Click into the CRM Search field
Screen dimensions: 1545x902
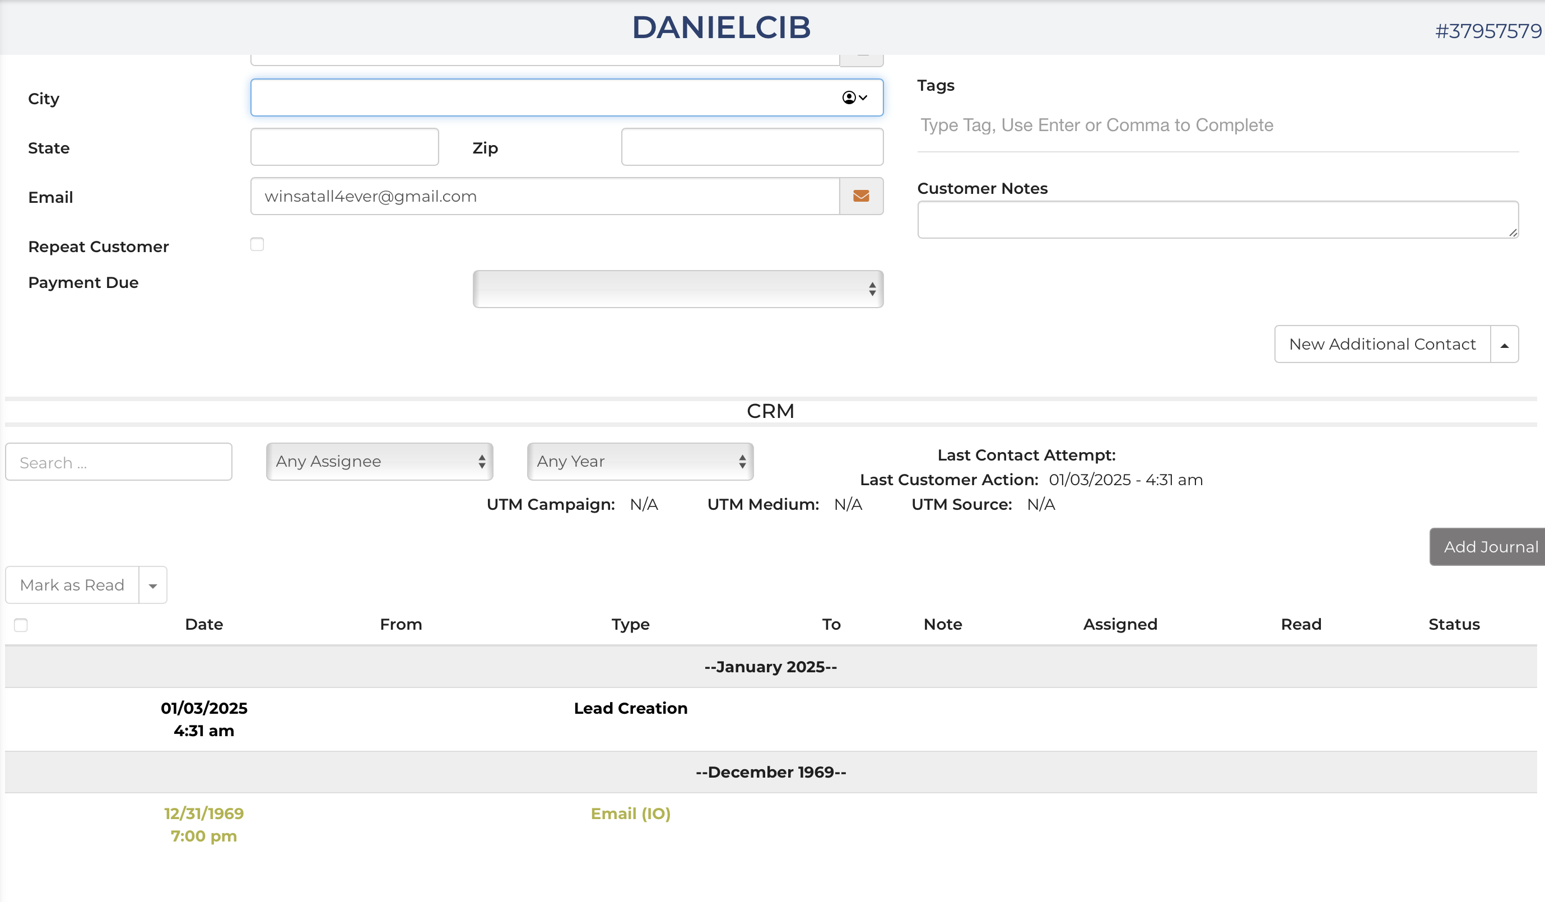tap(118, 462)
